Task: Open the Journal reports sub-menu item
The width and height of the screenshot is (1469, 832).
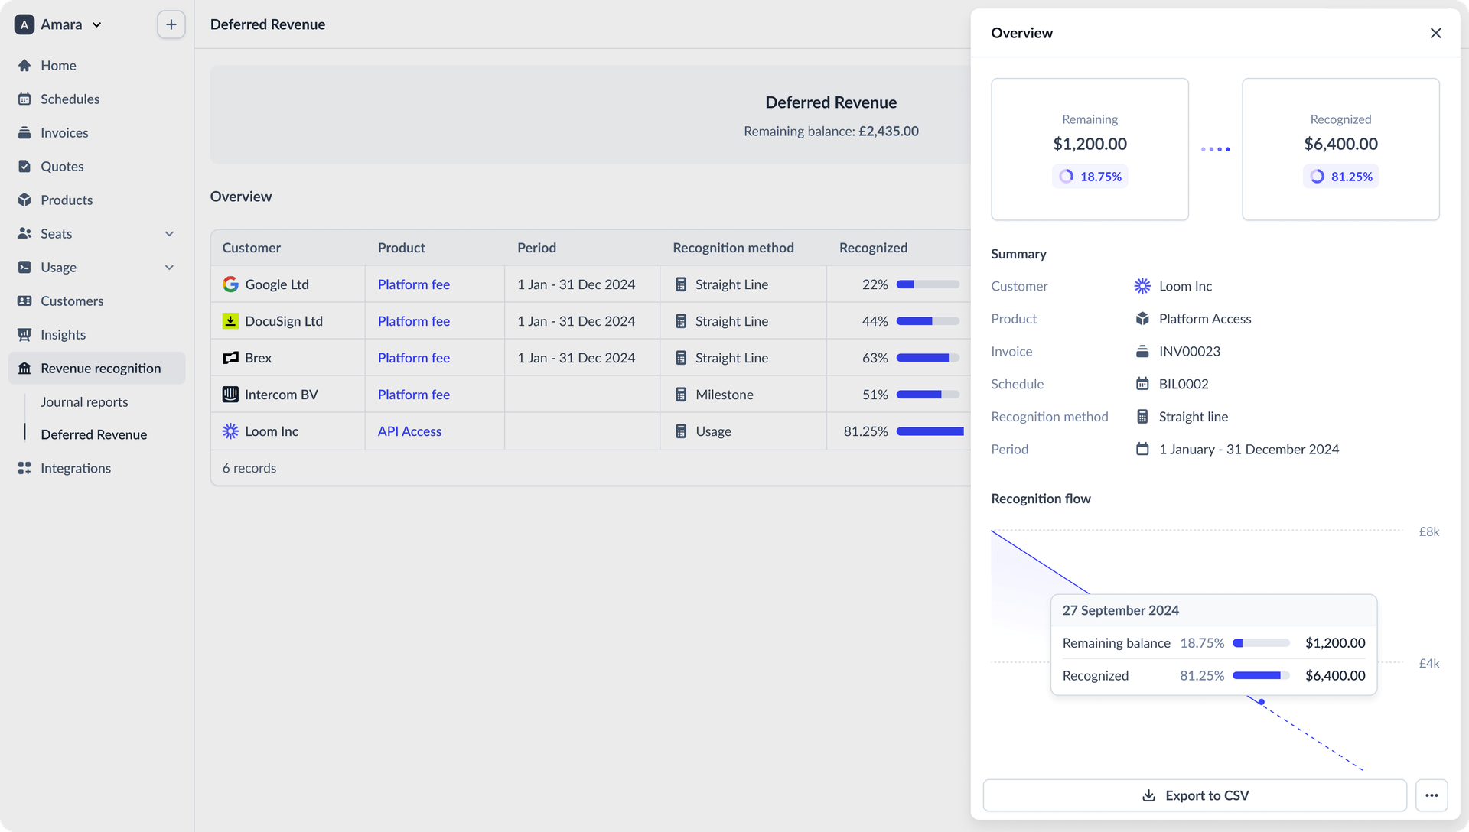Action: pyautogui.click(x=83, y=401)
